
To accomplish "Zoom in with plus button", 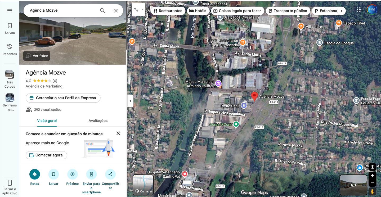I will [372, 176].
